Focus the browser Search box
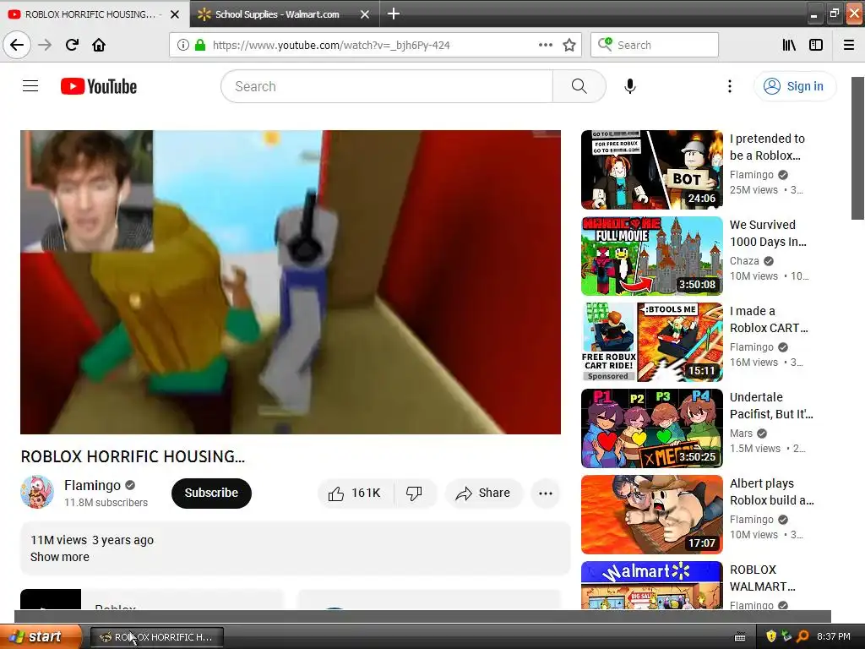The height and width of the screenshot is (649, 865). [x=655, y=45]
